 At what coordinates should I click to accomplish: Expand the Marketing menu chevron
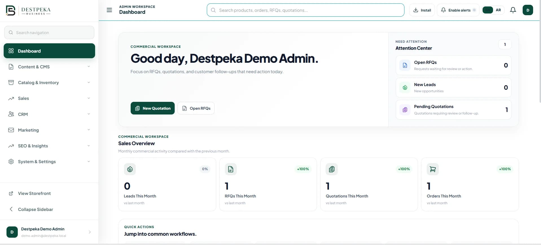[x=89, y=130]
